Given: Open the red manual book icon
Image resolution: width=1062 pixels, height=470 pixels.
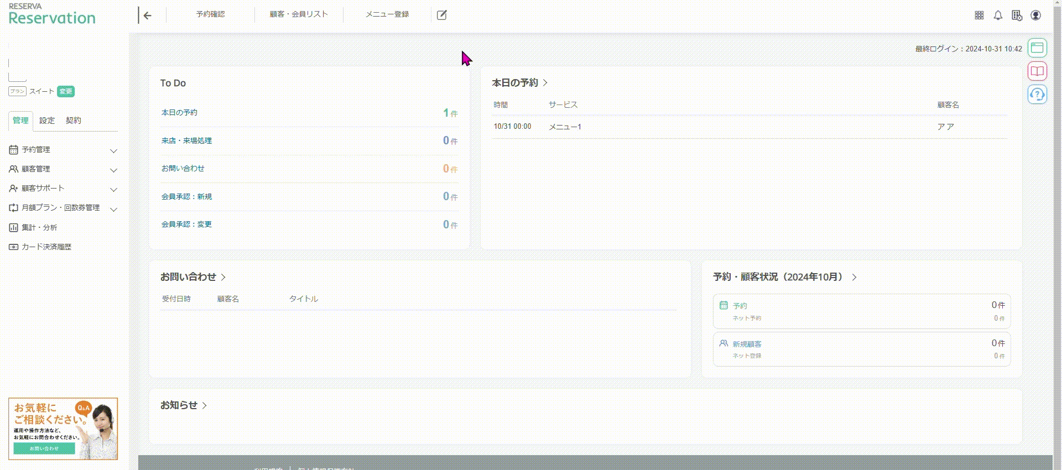Looking at the screenshot, I should click(x=1037, y=71).
